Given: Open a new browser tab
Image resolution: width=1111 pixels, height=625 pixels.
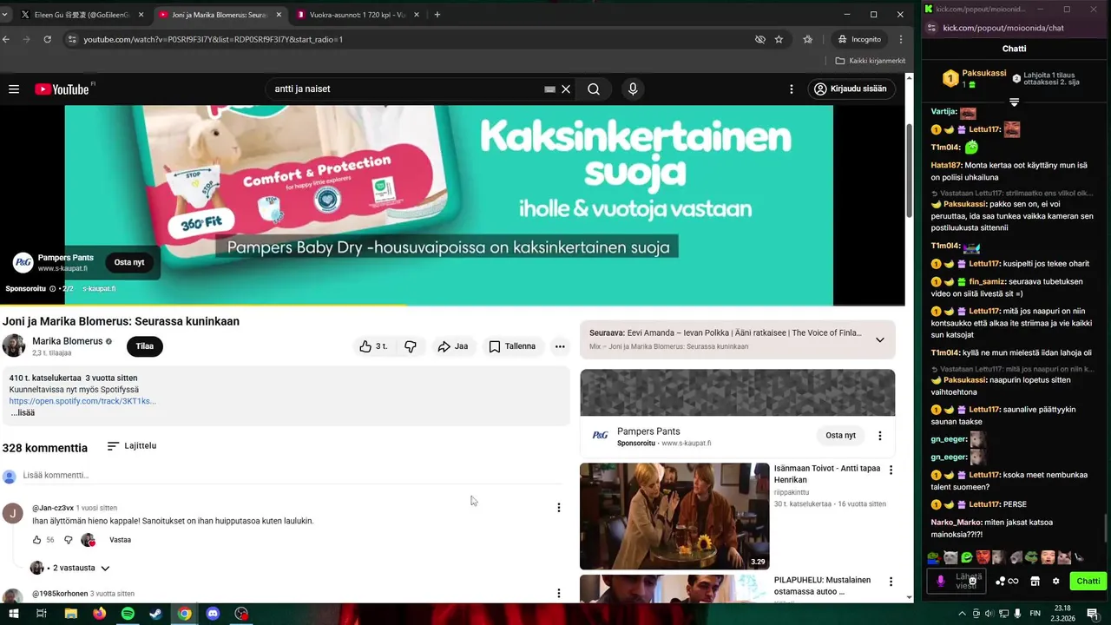Looking at the screenshot, I should click(x=437, y=15).
